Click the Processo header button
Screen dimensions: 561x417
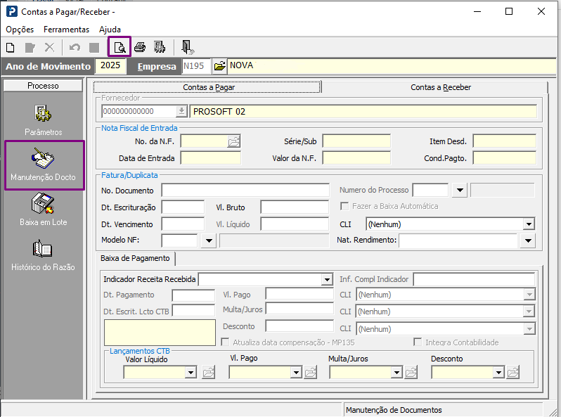point(44,86)
